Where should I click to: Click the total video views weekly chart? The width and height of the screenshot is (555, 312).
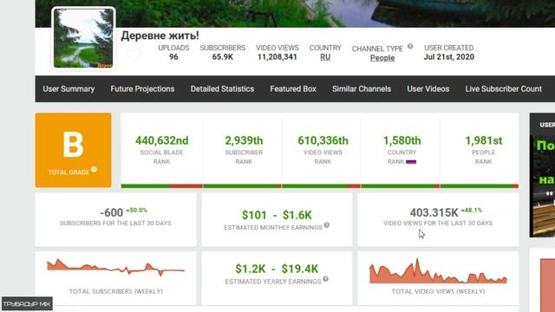438,271
